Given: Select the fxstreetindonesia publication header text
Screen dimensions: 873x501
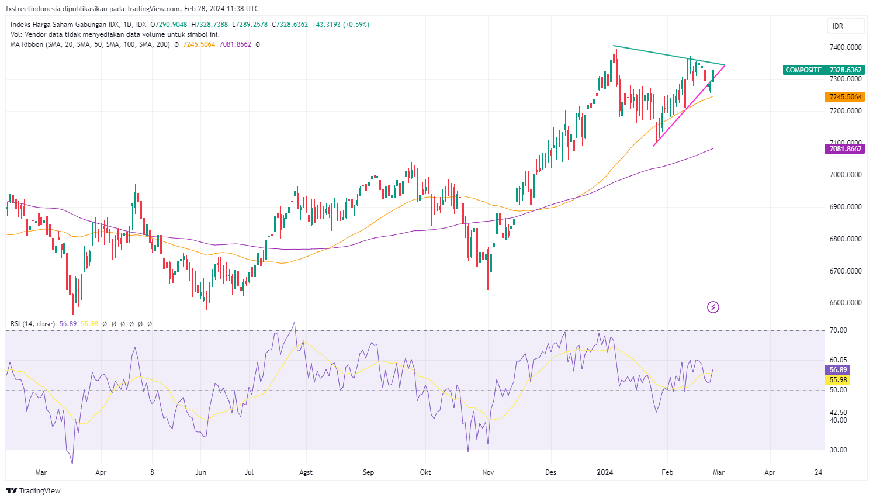Looking at the screenshot, I should coord(132,9).
